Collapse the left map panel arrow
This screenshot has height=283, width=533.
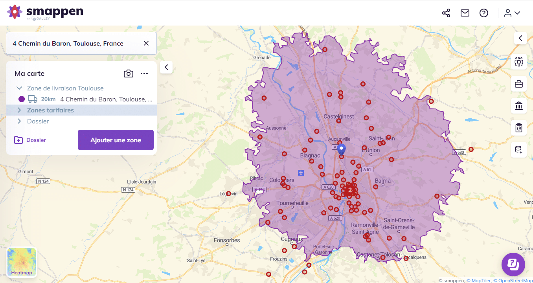(166, 67)
